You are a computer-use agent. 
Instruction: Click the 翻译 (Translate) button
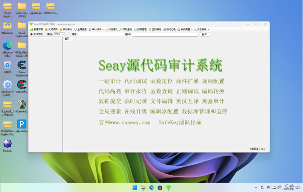point(204,34)
